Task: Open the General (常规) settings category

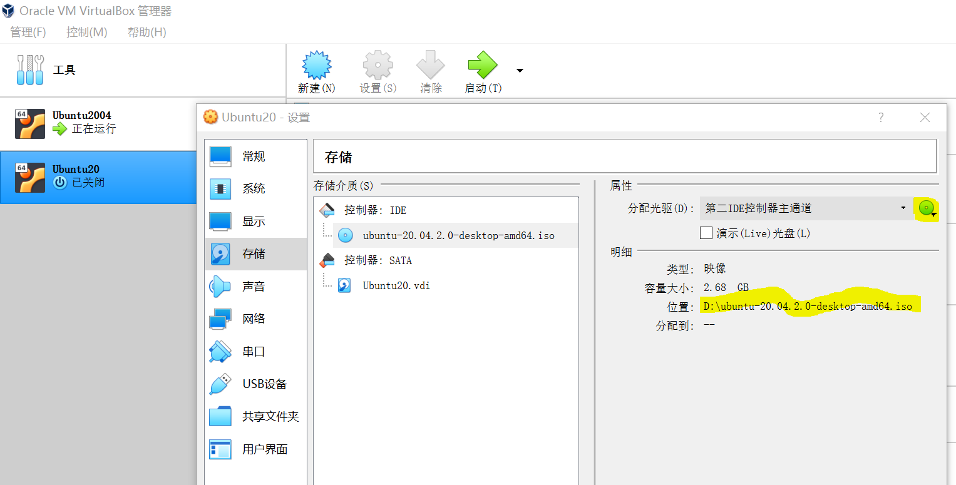Action: (256, 156)
